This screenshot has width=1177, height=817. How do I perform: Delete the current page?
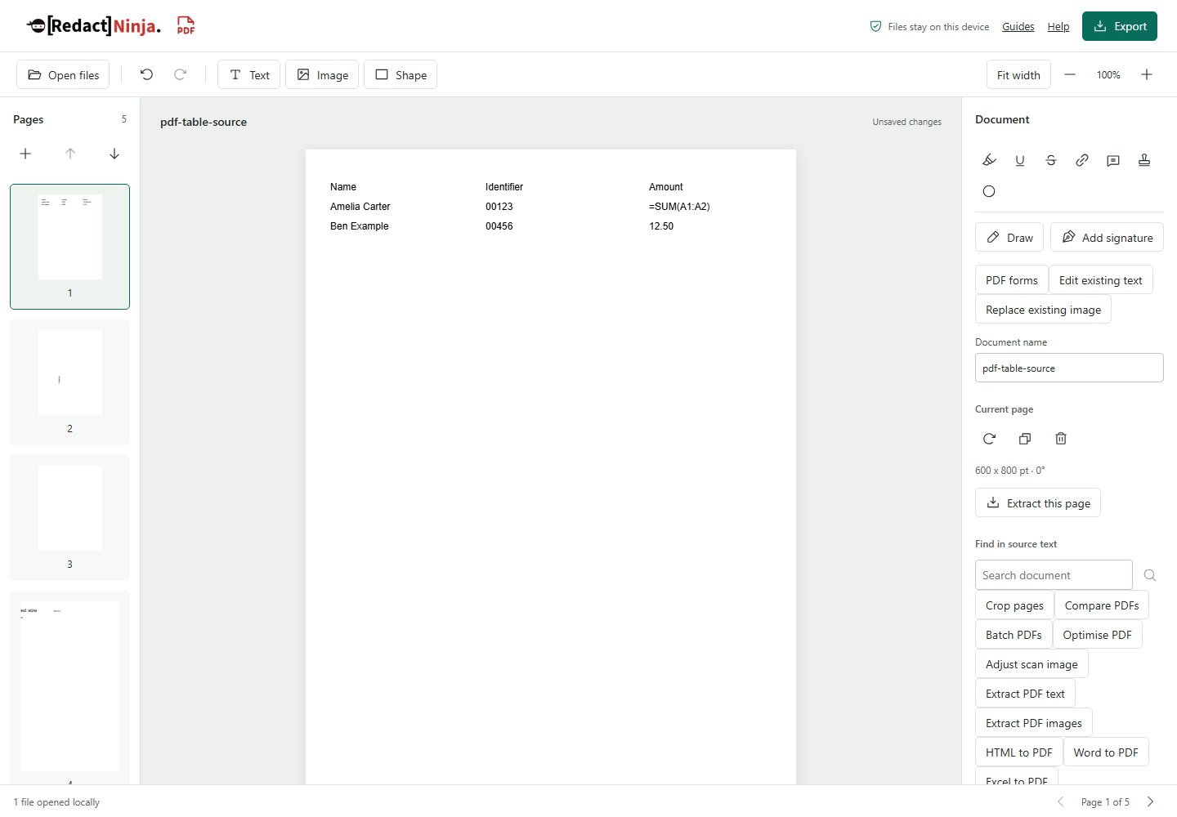1061,439
